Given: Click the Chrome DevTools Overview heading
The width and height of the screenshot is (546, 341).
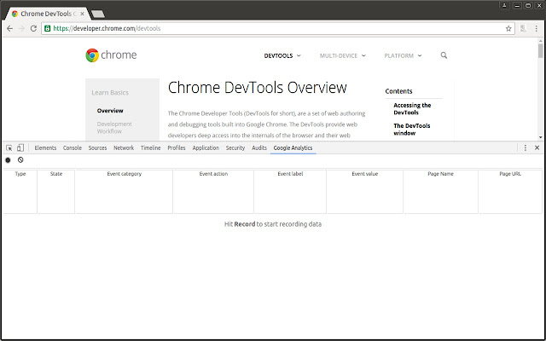Looking at the screenshot, I should tap(258, 87).
